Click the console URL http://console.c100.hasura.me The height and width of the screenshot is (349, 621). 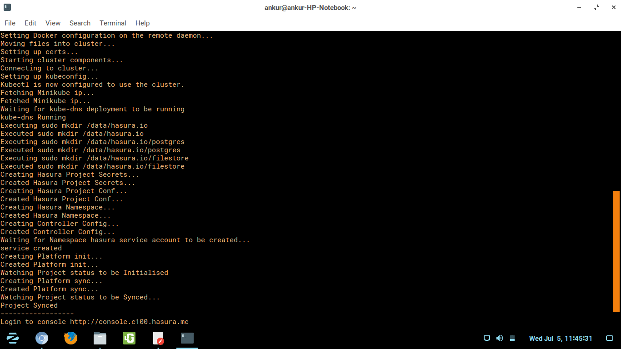click(129, 322)
